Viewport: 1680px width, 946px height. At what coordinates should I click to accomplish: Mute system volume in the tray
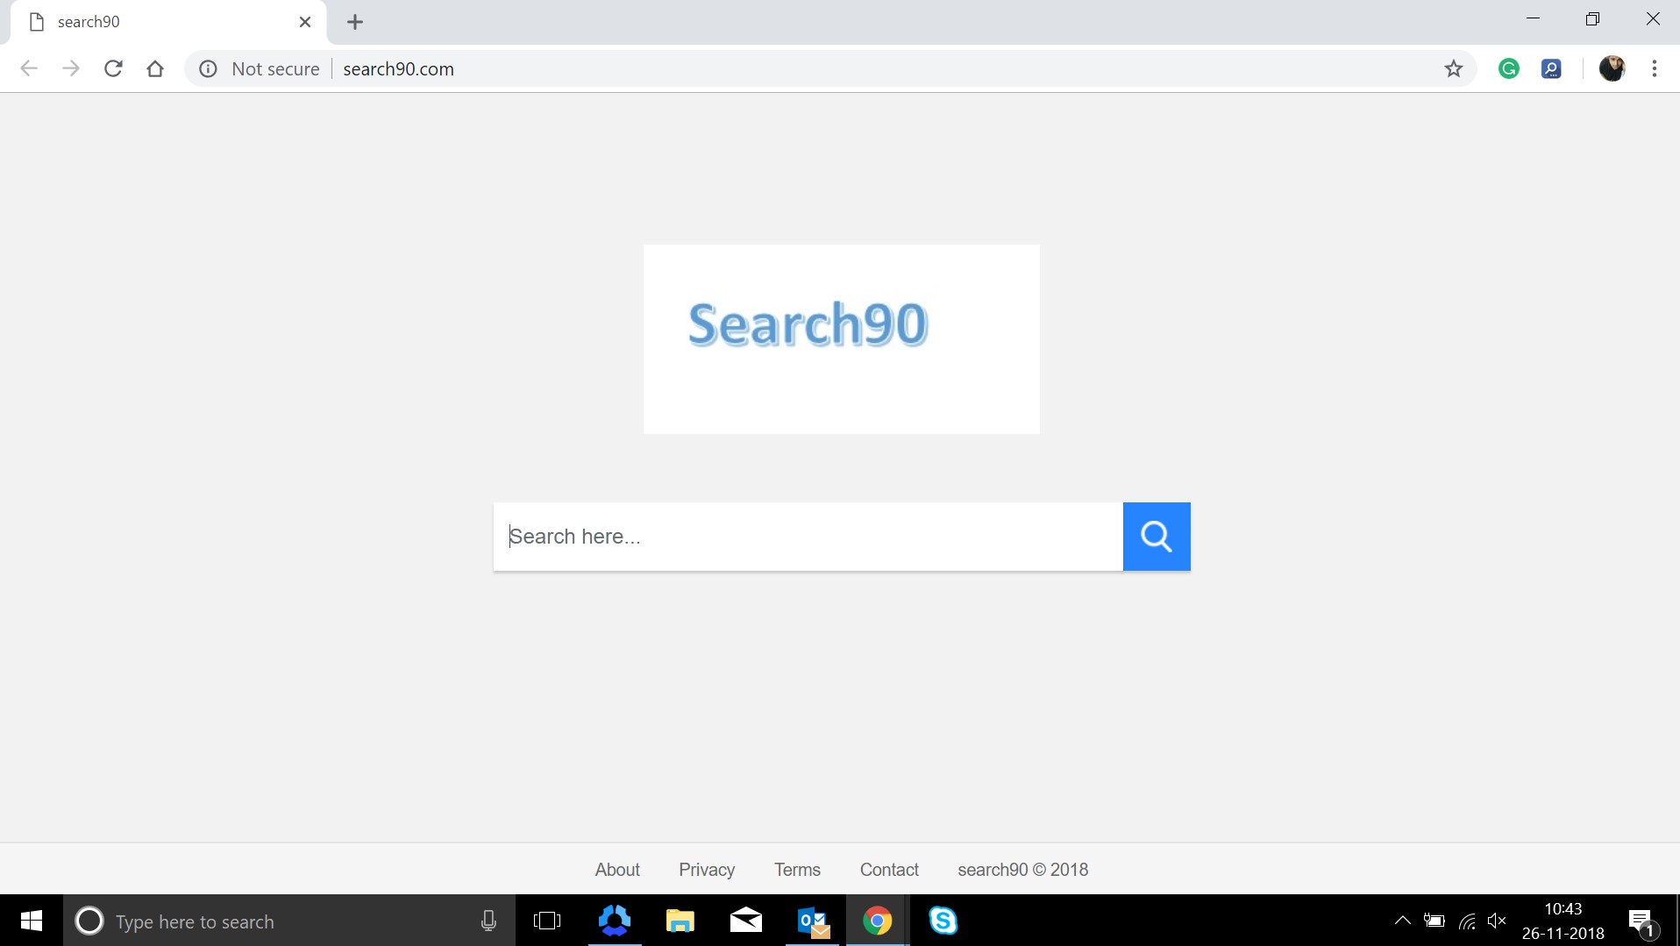point(1498,921)
